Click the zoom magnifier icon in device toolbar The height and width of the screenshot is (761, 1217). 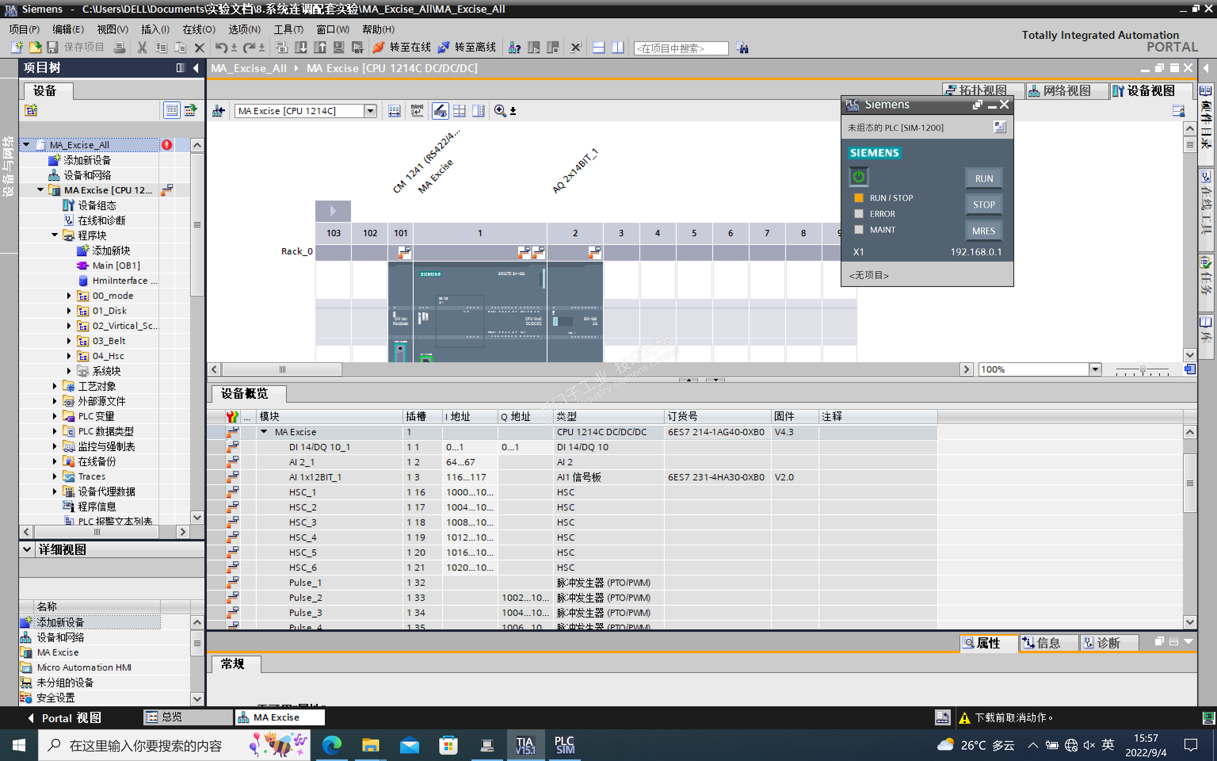(x=500, y=111)
